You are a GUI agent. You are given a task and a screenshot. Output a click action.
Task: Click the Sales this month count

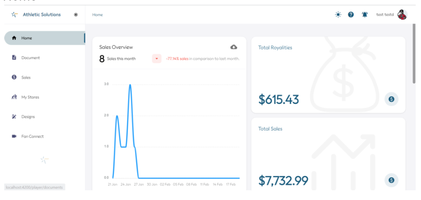pos(102,59)
